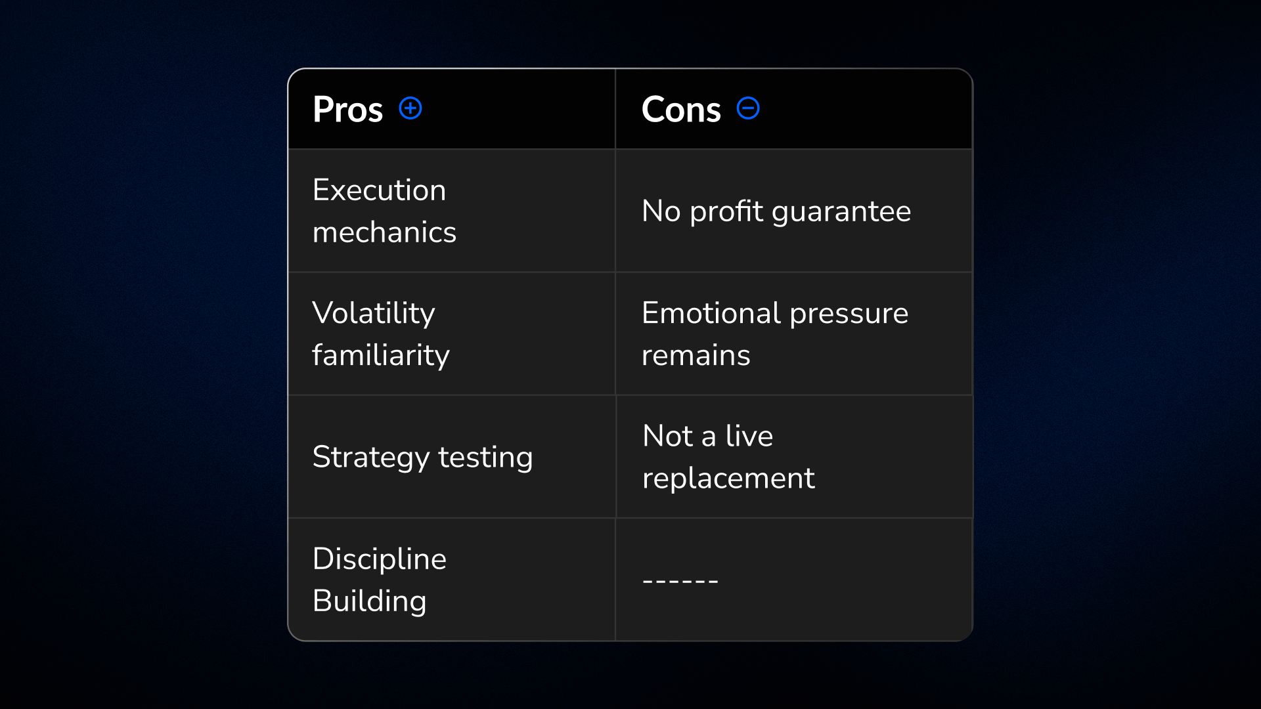Click the word familiarity below Volatility

pos(381,356)
